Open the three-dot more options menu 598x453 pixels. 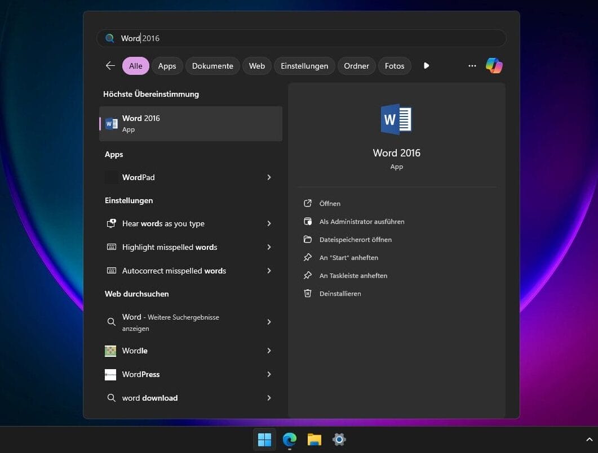[x=472, y=66]
